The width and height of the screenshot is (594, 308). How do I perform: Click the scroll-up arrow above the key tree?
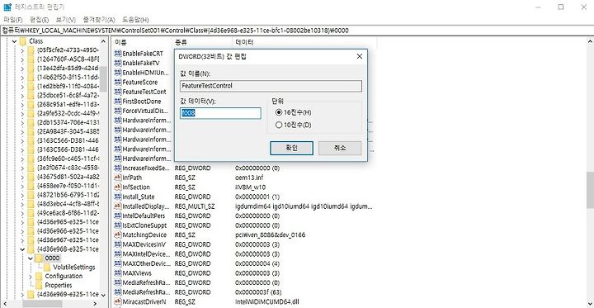click(103, 41)
